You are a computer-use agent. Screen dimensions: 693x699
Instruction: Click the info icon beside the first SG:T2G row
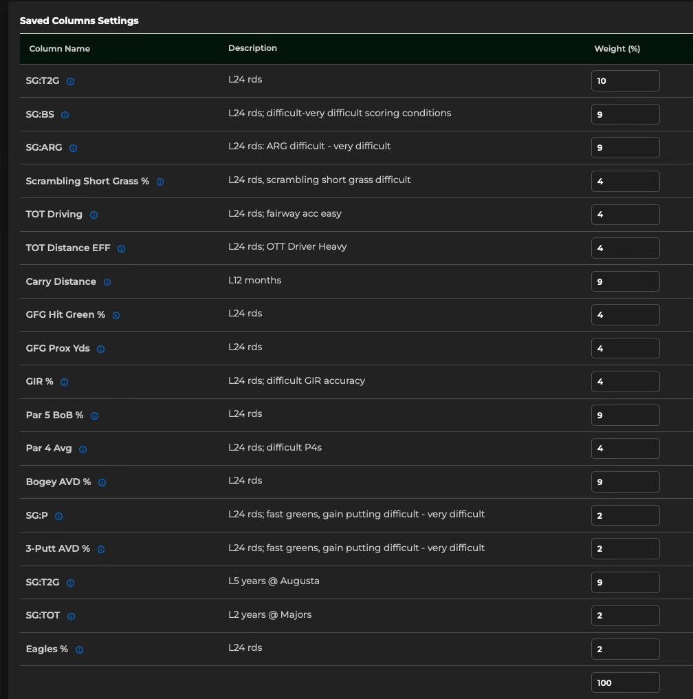pos(70,81)
